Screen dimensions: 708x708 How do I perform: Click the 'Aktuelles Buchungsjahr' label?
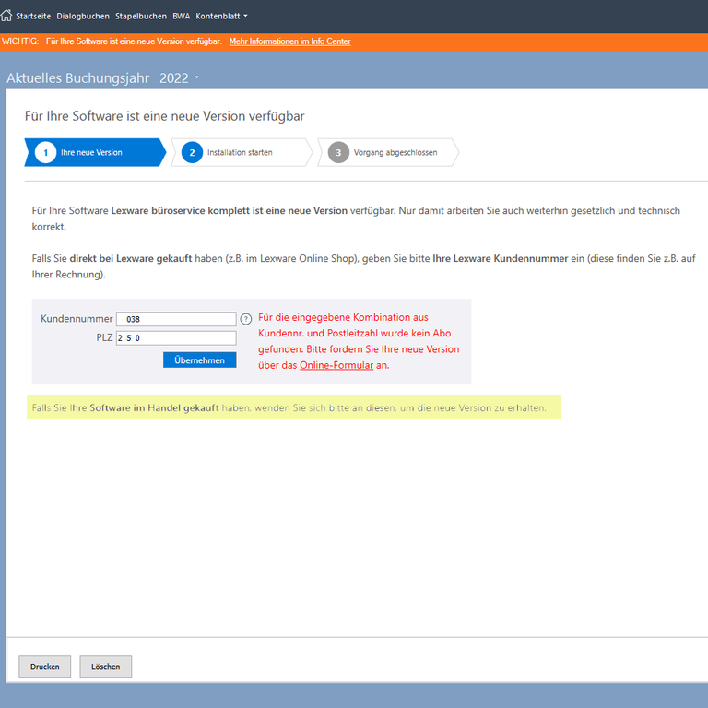[77, 78]
